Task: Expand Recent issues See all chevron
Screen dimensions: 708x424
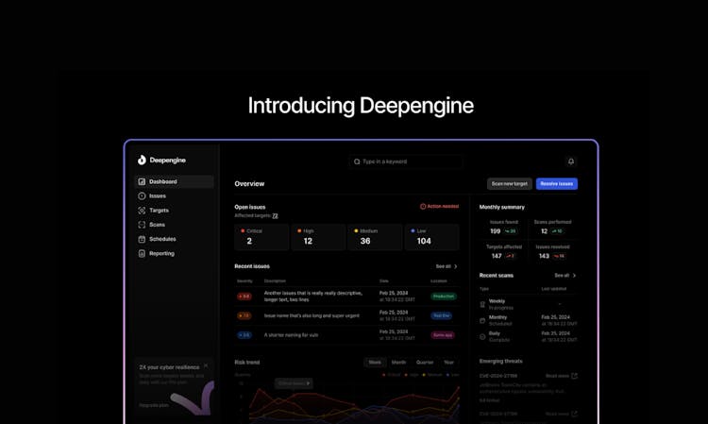Action: (456, 266)
